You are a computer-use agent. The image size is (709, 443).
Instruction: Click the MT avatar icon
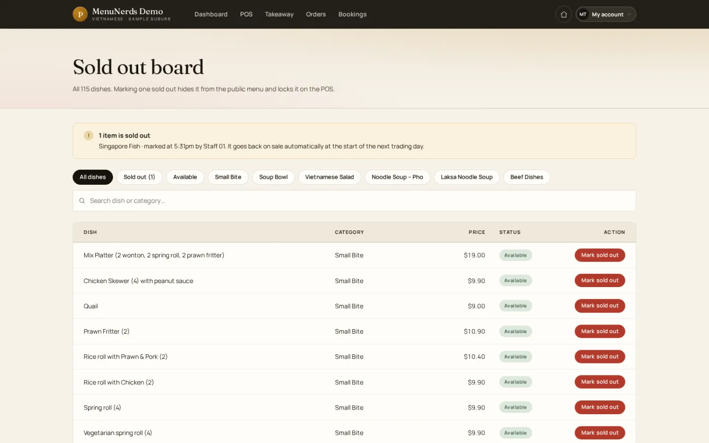583,14
